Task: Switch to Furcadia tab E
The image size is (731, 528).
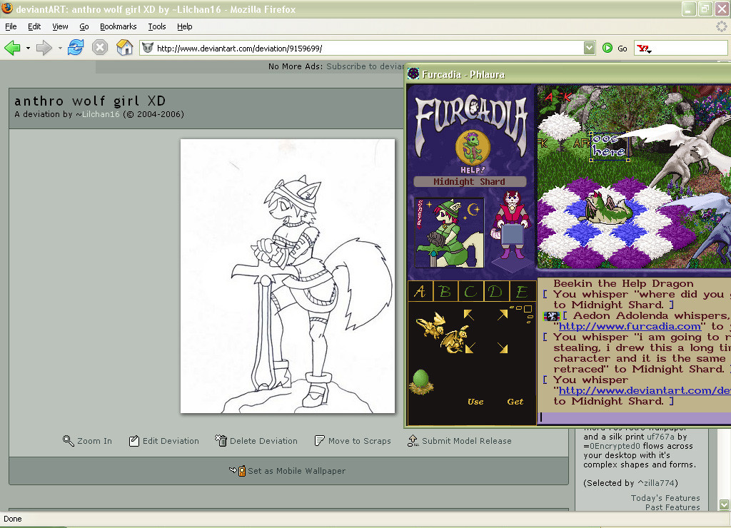Action: [x=522, y=292]
